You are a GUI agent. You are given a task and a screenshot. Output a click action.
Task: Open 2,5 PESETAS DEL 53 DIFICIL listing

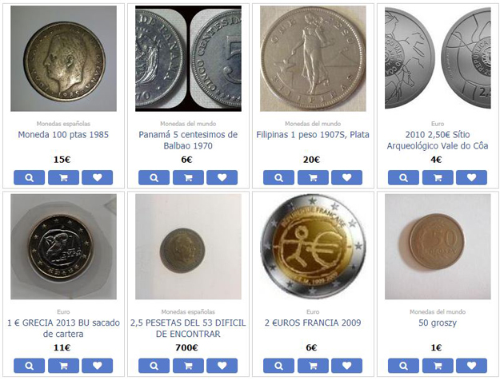pyautogui.click(x=188, y=328)
